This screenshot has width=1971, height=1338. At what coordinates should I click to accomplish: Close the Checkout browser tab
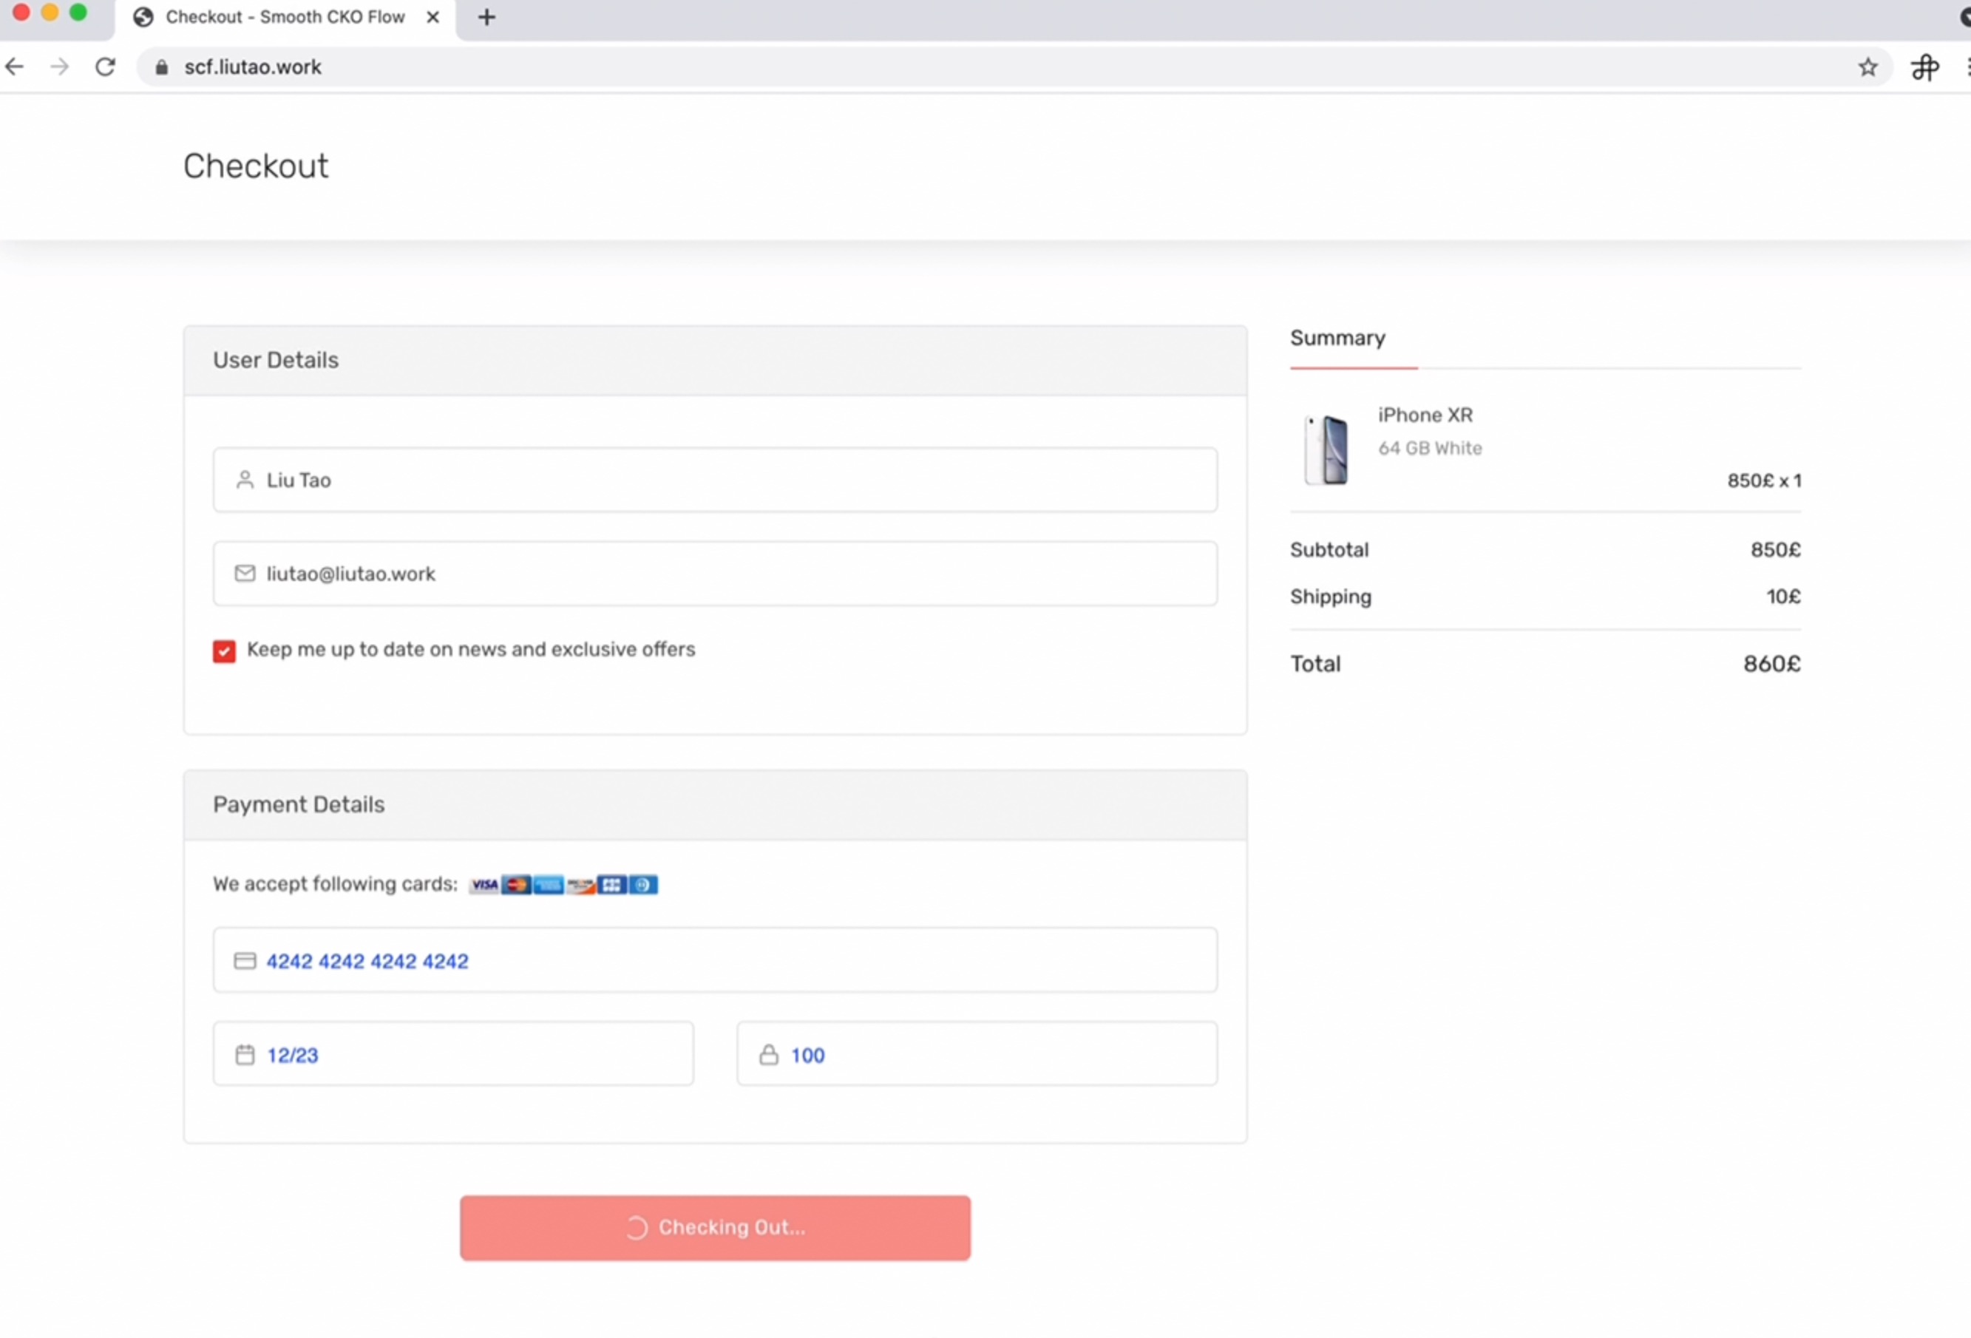point(432,17)
